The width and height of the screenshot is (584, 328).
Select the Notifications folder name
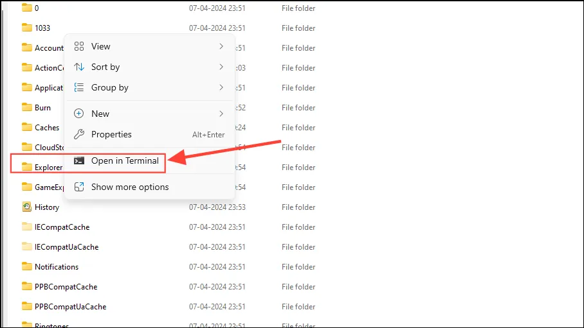pos(57,267)
